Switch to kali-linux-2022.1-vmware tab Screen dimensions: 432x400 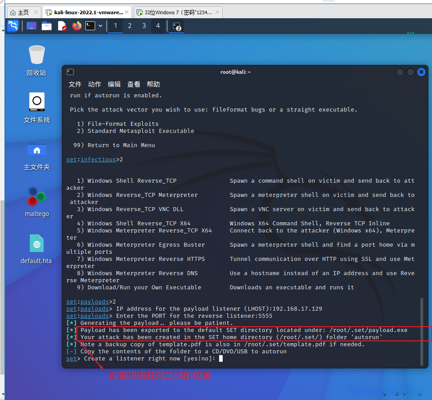tap(88, 12)
